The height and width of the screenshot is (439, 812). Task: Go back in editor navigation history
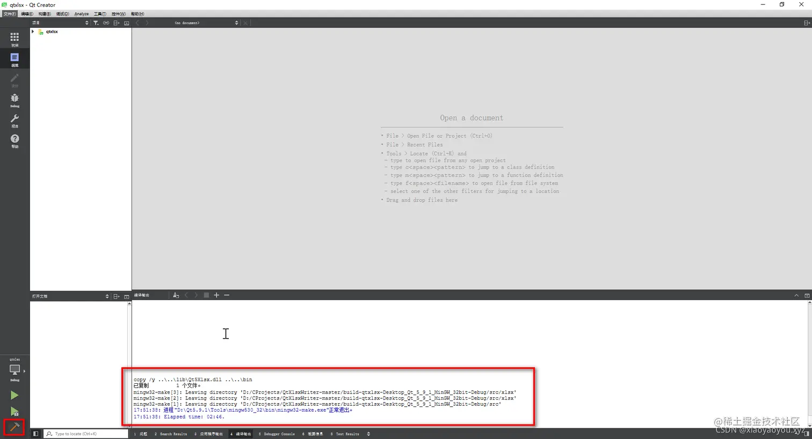138,23
